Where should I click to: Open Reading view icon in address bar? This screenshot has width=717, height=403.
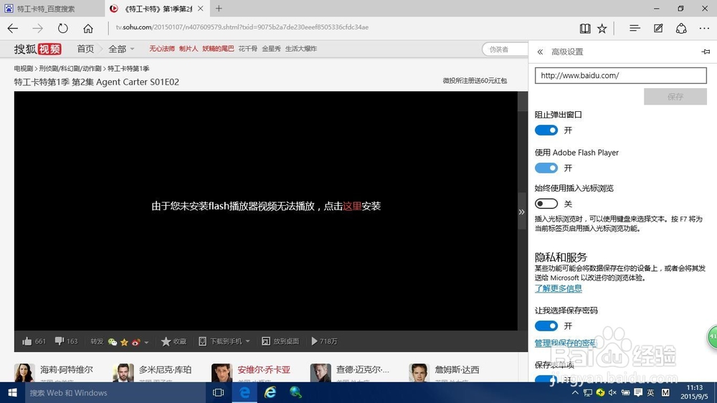coord(585,29)
